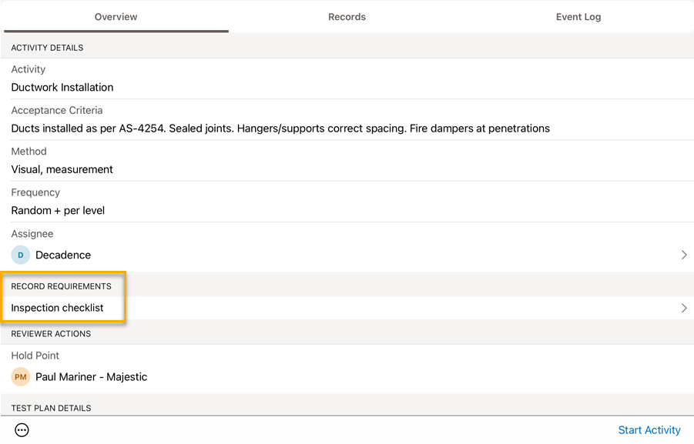
Task: Open the Event Log tab
Action: (578, 17)
